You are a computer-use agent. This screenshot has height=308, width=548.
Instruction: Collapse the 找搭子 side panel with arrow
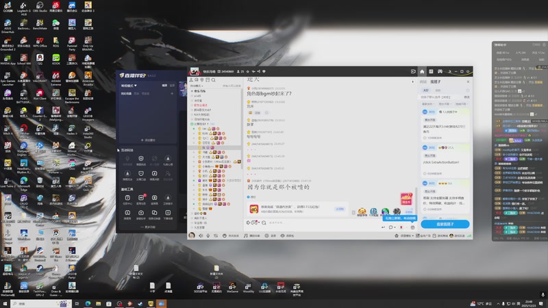pyautogui.click(x=412, y=81)
